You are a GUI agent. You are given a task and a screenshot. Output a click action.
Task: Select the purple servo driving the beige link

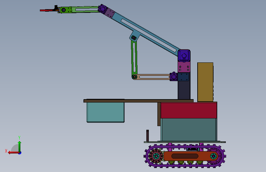click(174, 77)
